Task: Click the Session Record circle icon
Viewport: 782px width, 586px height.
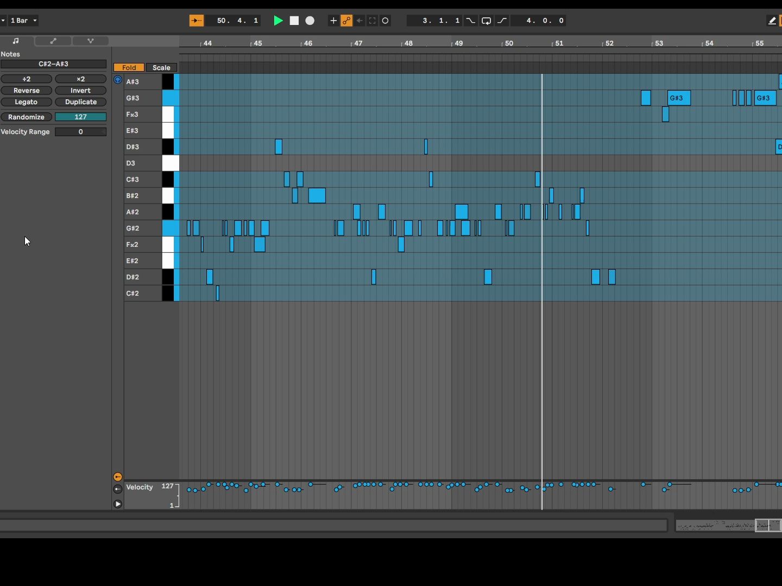Action: click(386, 21)
